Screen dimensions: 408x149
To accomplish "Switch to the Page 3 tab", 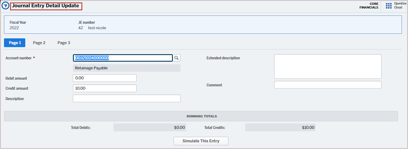I will coord(64,43).
